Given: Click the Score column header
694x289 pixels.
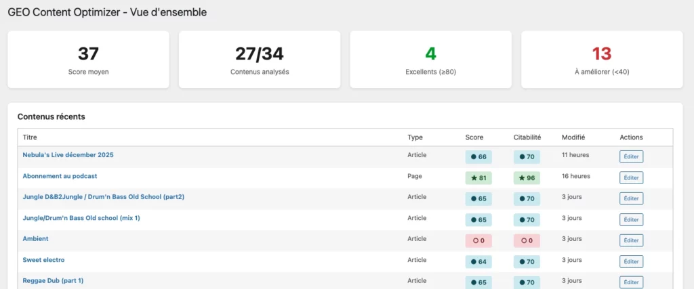Looking at the screenshot, I should pos(474,137).
